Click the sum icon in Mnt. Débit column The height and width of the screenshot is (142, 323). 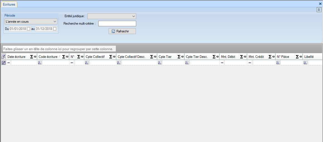(241, 57)
